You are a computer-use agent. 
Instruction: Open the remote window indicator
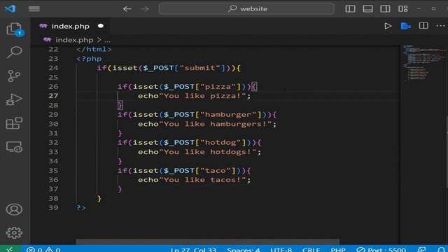click(x=10, y=249)
